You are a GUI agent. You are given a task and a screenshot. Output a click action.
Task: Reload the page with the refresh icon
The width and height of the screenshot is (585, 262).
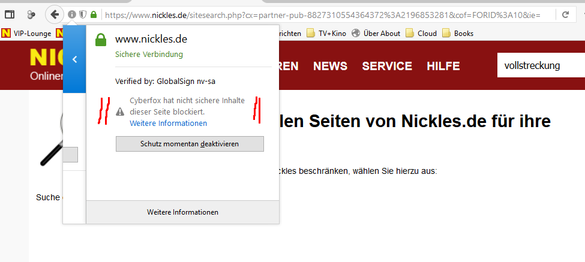pos(566,15)
